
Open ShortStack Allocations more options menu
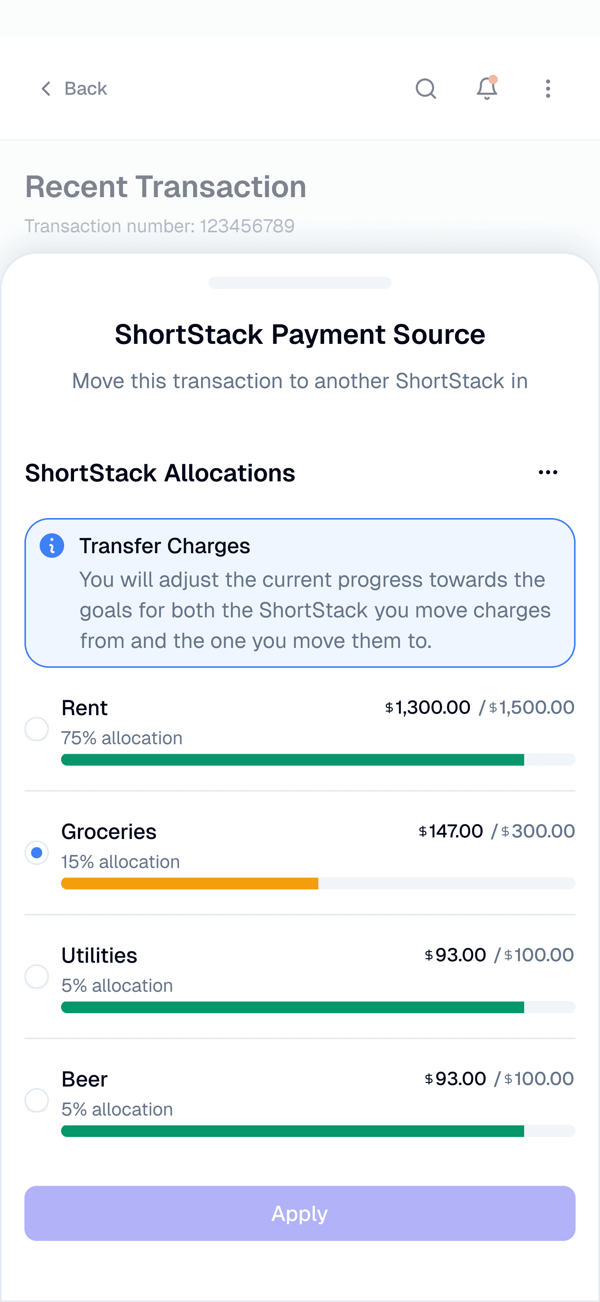pos(547,472)
